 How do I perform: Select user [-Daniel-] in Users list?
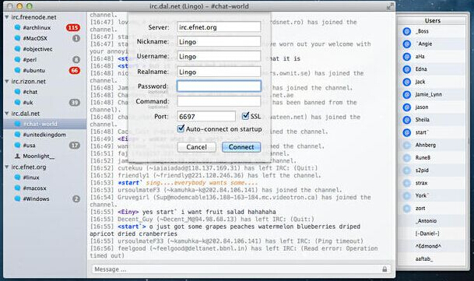[432, 234]
